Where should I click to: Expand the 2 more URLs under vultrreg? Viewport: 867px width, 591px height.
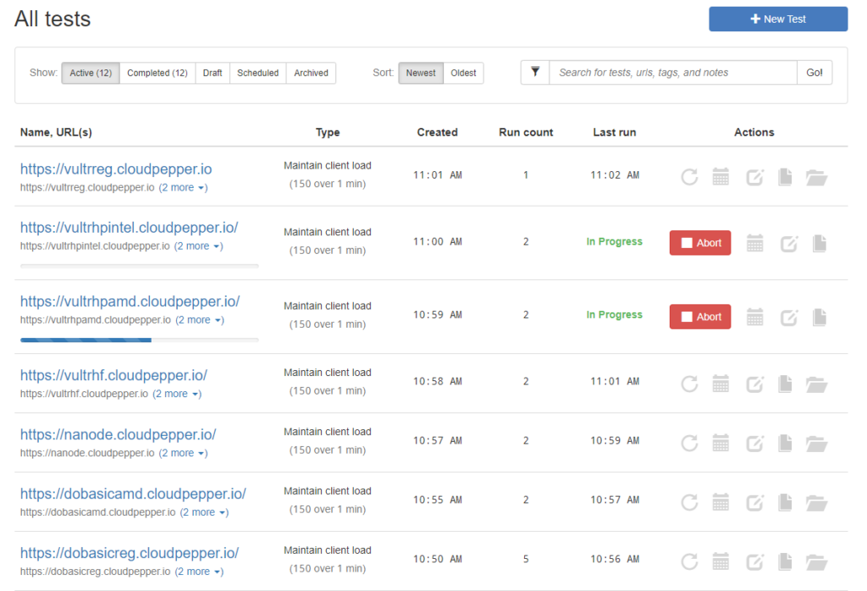click(x=183, y=187)
